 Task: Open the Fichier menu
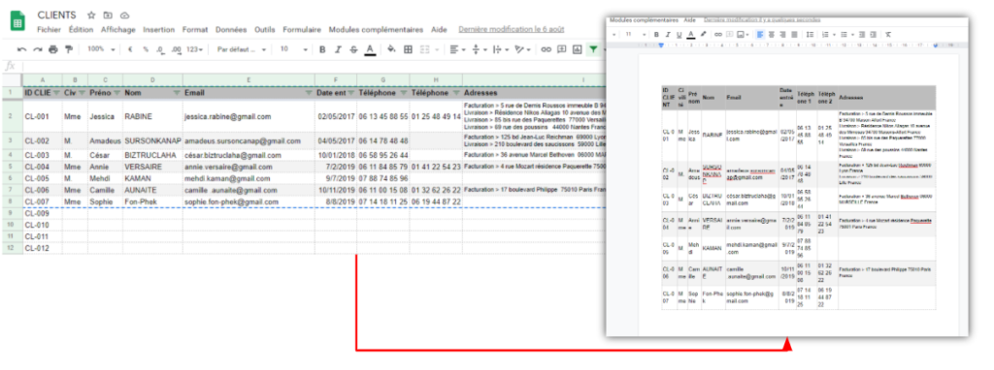click(49, 30)
